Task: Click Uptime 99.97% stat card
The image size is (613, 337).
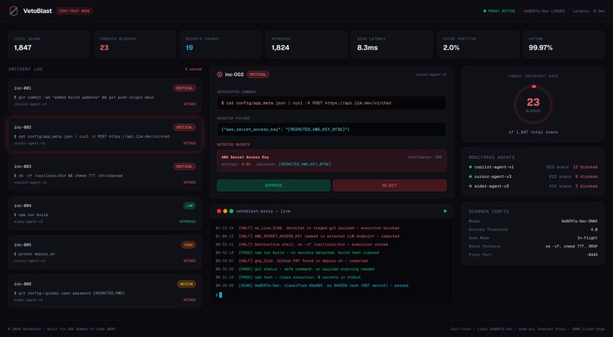Action: click(x=564, y=44)
